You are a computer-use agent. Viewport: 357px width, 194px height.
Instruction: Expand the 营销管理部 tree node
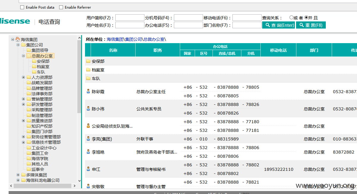pos(23,99)
